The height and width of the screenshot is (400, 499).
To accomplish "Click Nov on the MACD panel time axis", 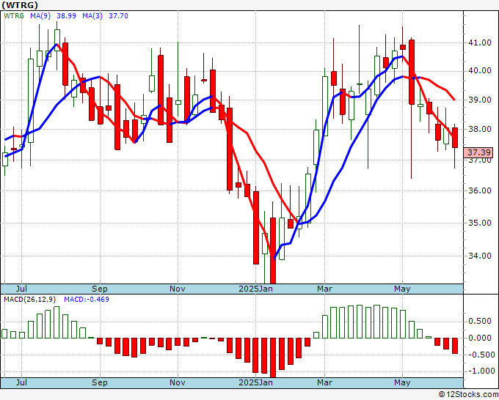I will click(178, 382).
